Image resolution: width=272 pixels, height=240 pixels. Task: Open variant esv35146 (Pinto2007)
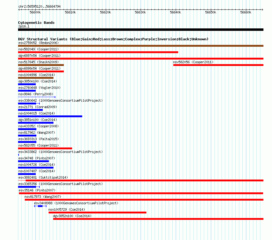(37, 190)
